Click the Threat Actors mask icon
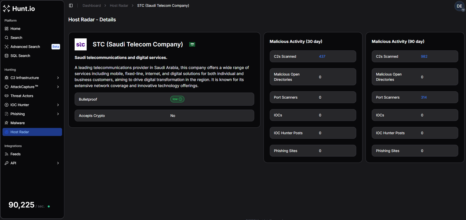This screenshot has height=220, width=466. click(x=7, y=96)
